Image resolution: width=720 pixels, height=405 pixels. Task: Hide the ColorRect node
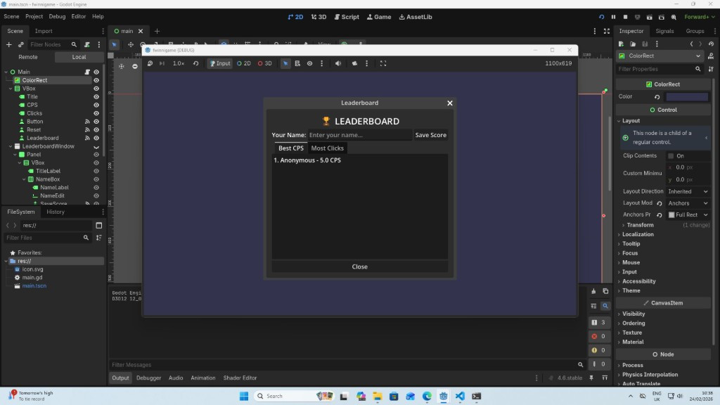[x=96, y=80]
